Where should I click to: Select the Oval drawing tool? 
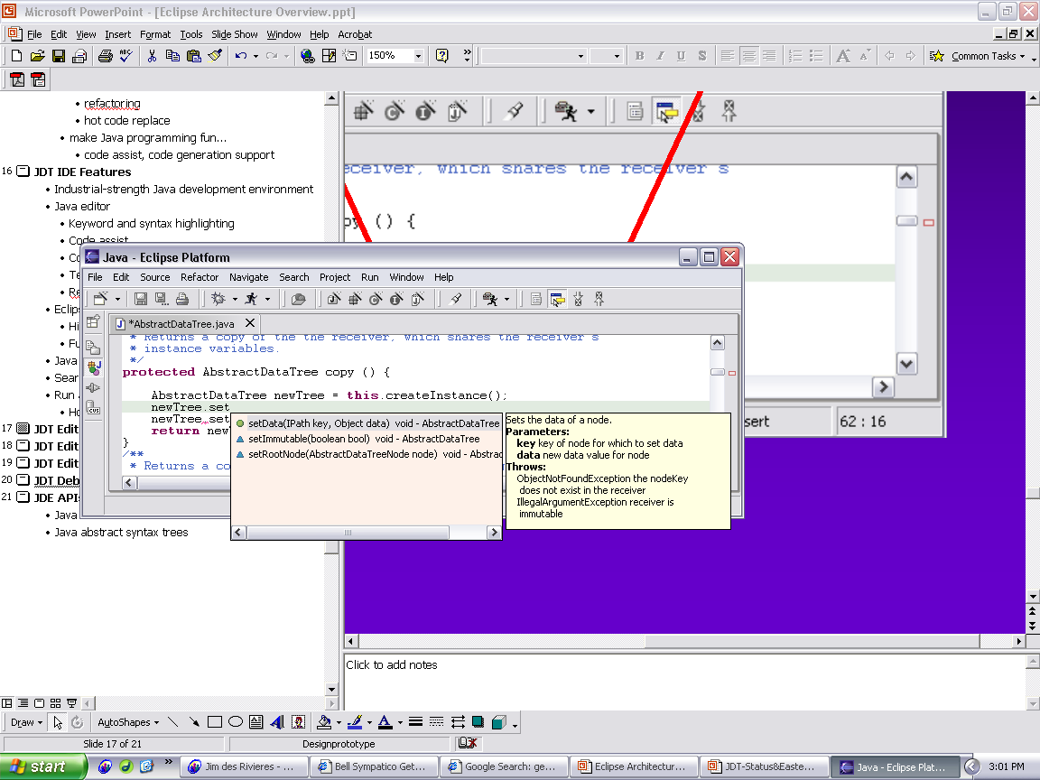(x=236, y=722)
